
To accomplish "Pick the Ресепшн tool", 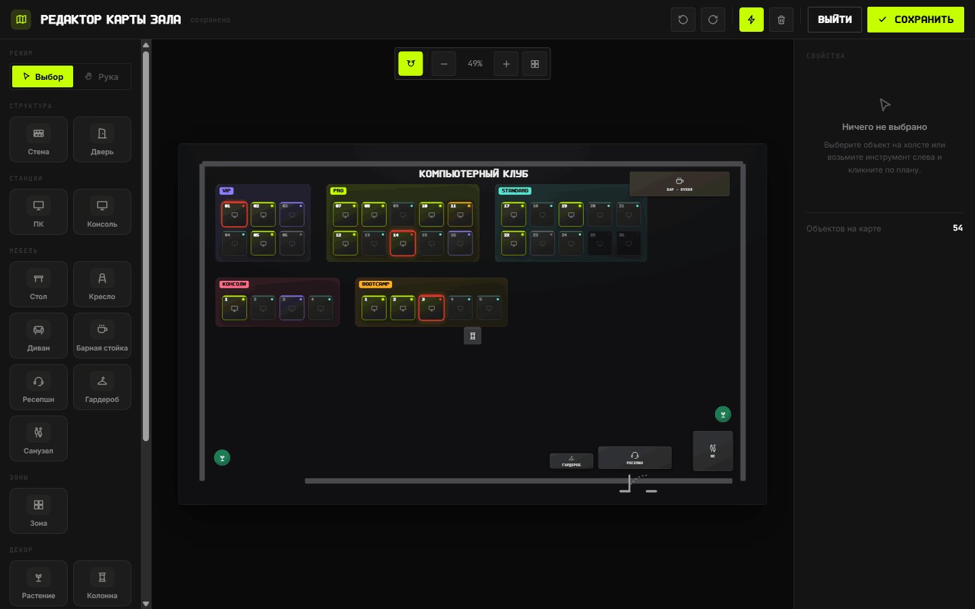I will tap(39, 387).
